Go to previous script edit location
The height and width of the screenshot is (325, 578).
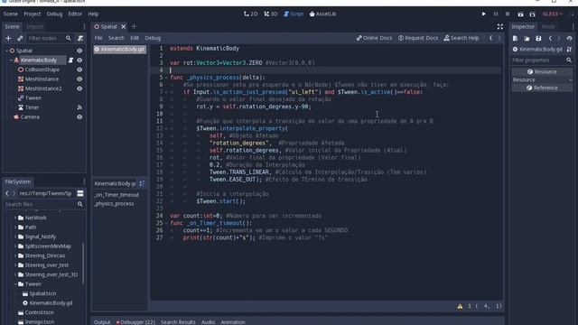pyautogui.click(x=490, y=38)
